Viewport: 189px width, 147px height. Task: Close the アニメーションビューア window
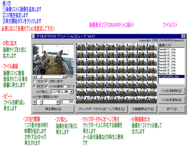183,36
